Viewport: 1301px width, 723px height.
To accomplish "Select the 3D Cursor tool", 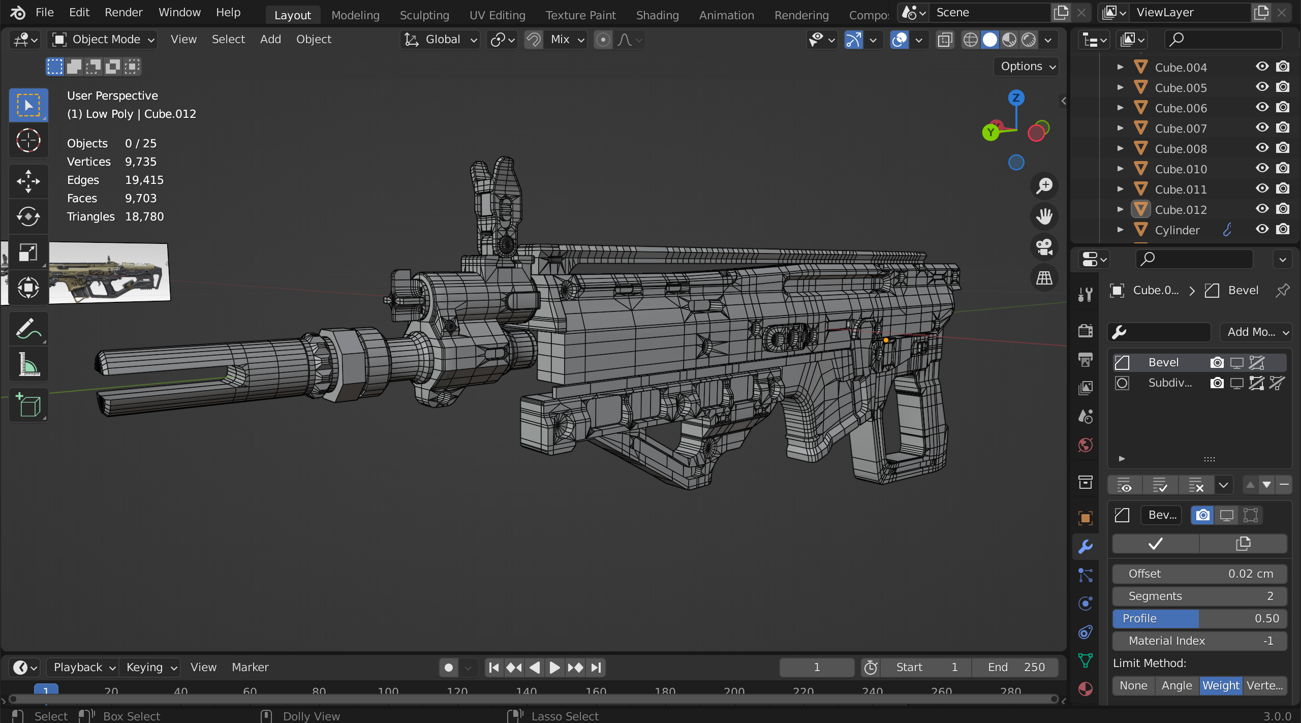I will [28, 140].
